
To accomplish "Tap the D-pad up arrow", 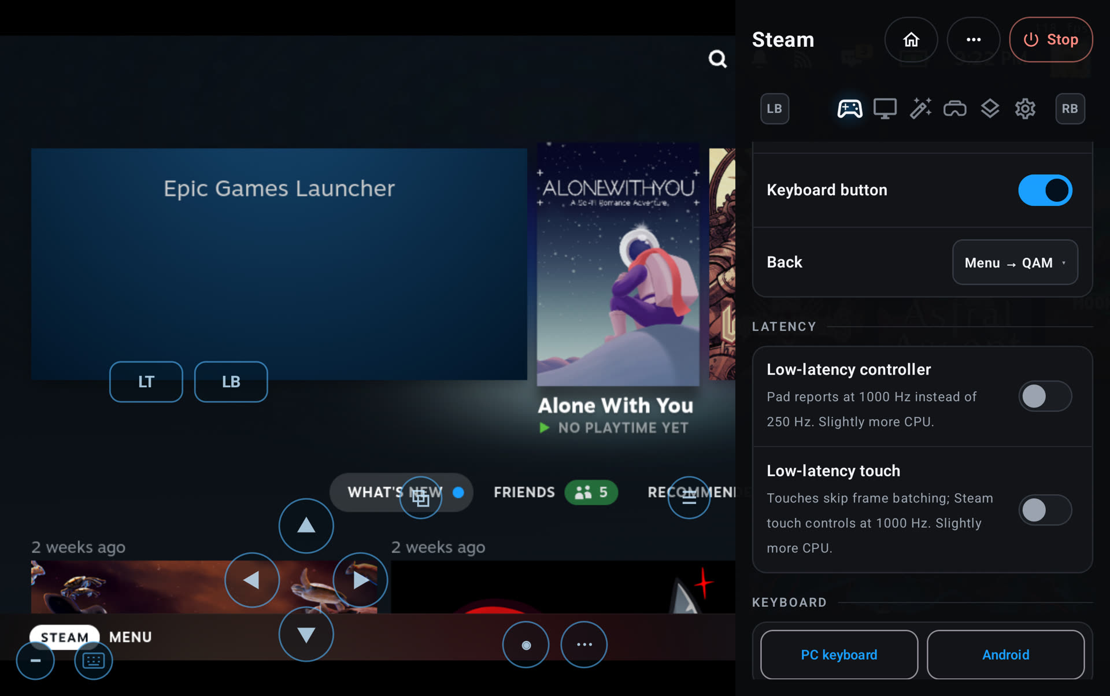I will (306, 525).
